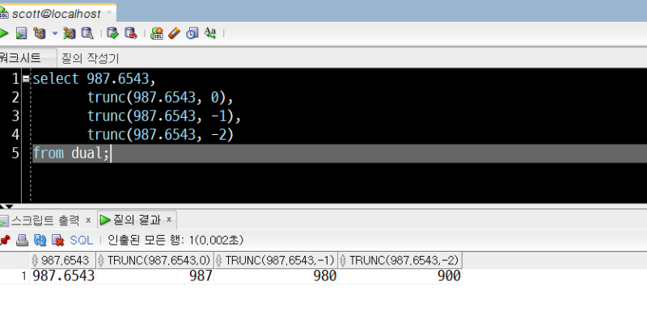Click the Autotrace icon
Viewport: 647px width, 311px height.
pos(70,33)
